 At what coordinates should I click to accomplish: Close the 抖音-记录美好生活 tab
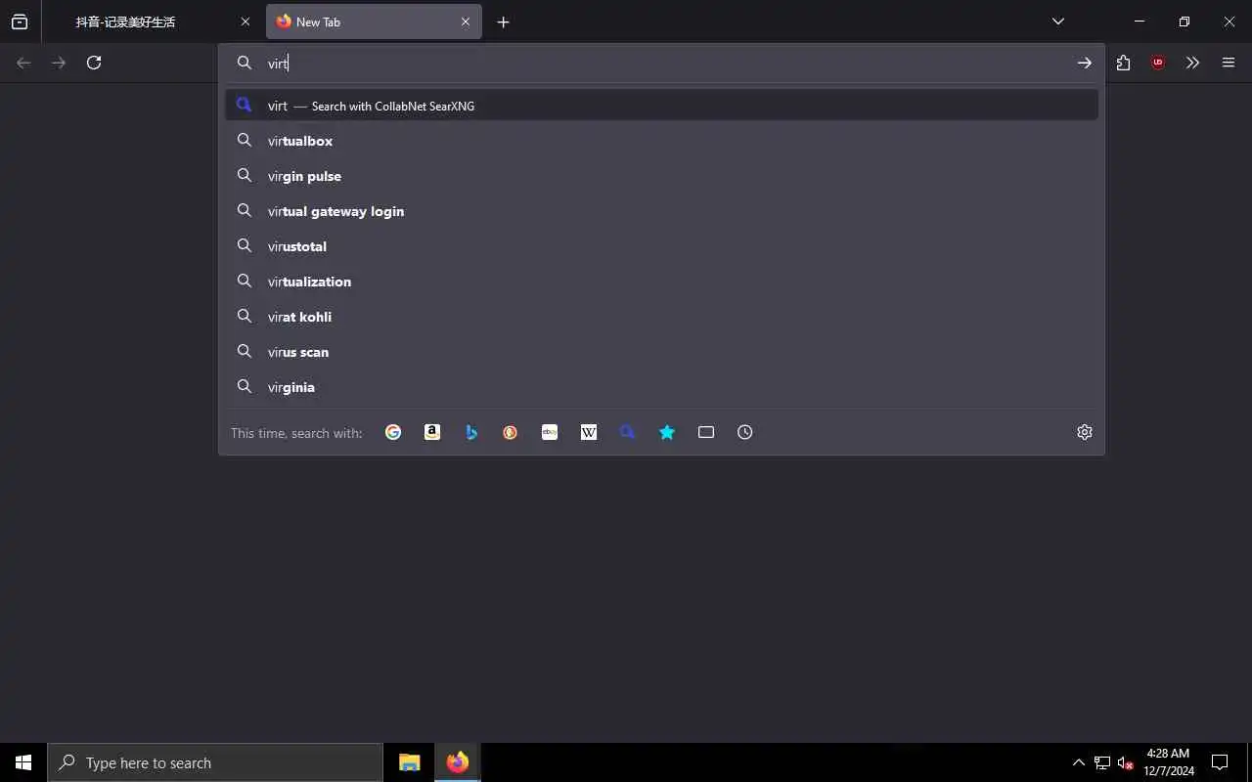(x=246, y=22)
